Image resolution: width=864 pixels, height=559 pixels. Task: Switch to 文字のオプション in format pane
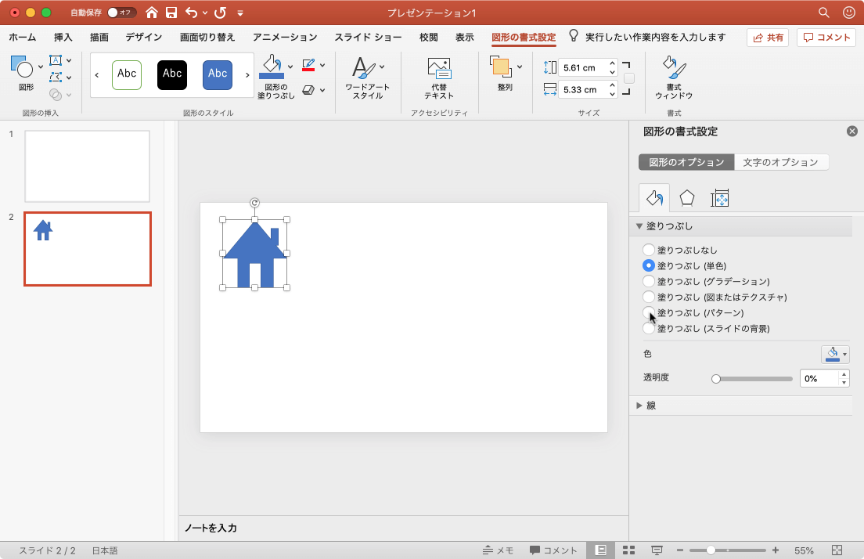[x=780, y=162]
